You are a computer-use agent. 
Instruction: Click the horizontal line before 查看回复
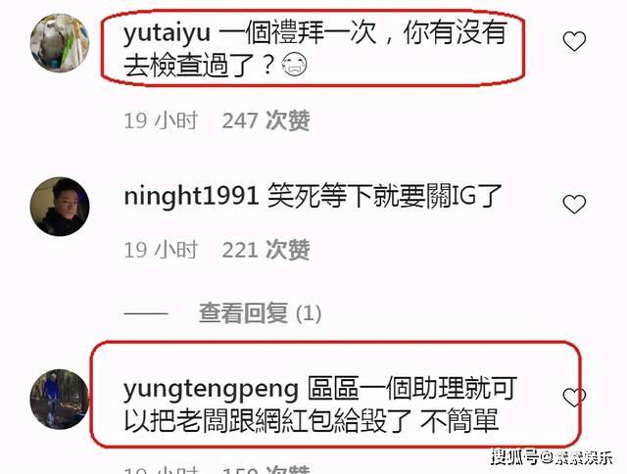[x=146, y=313]
